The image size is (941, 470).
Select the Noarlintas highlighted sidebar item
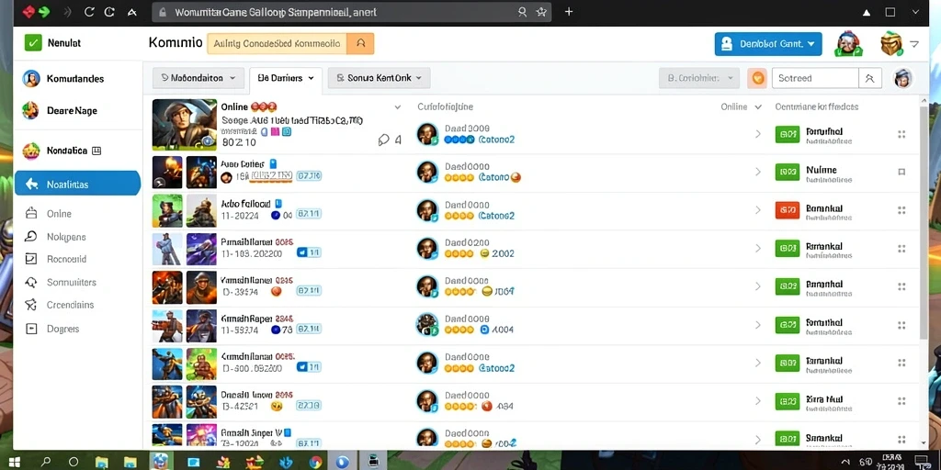pyautogui.click(x=77, y=184)
